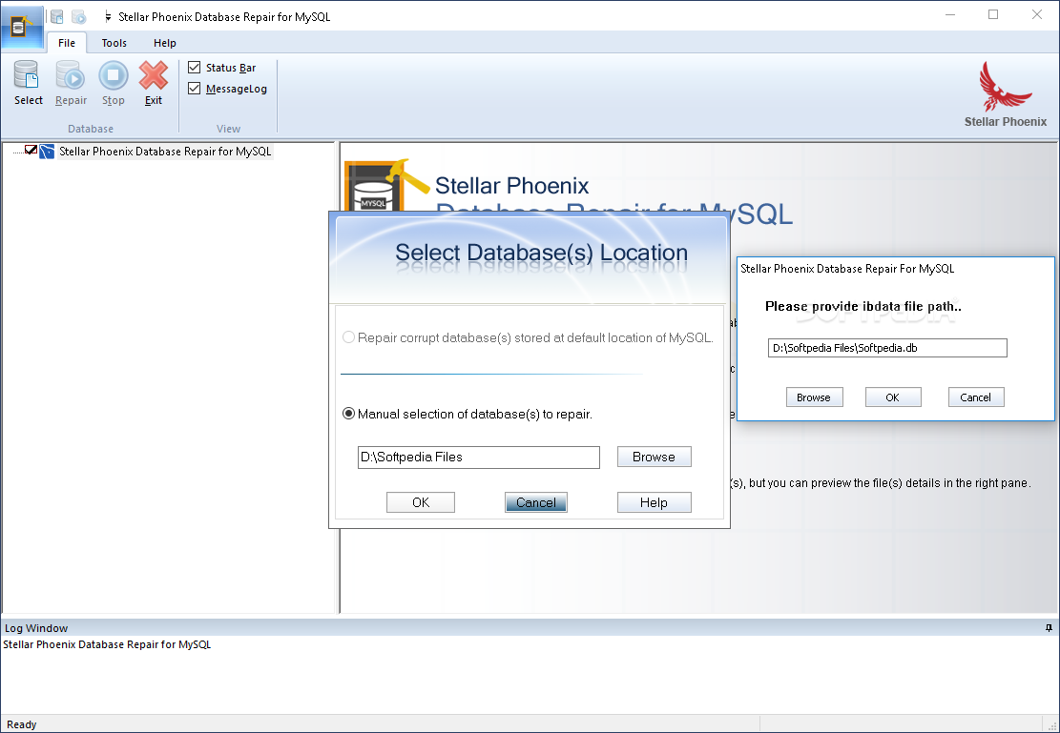Screen dimensions: 1060x733
Task: Pin the Log Window panel
Action: tap(1049, 628)
